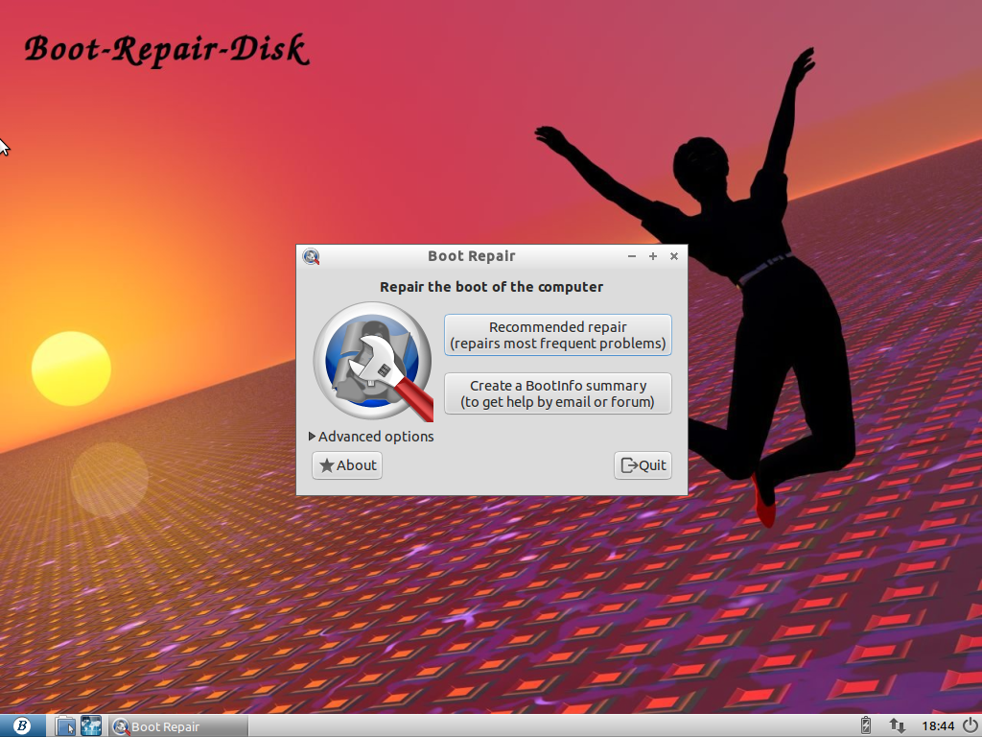Expand the Advanced options section
The width and height of the screenshot is (982, 737).
tap(371, 437)
